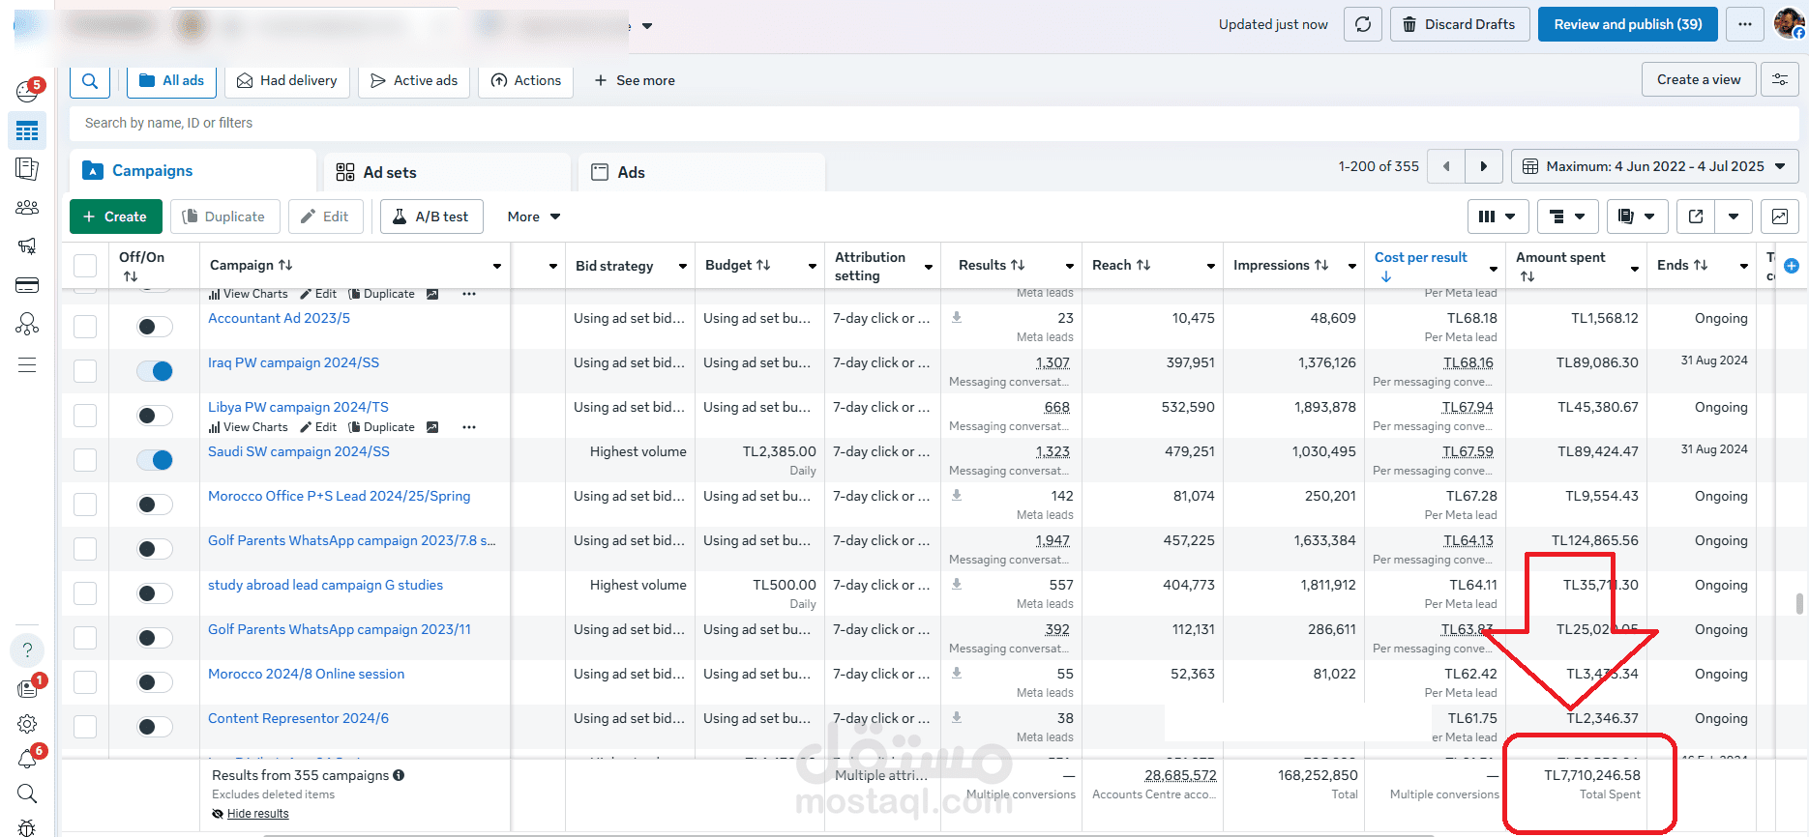Expand the More dropdown in toolbar

point(533,216)
